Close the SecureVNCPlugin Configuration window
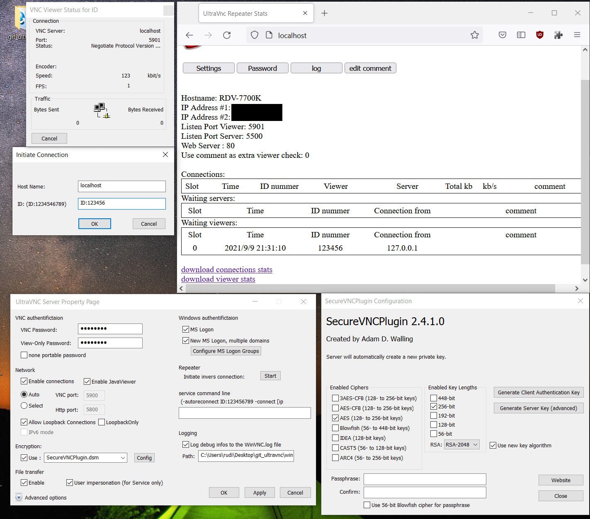 pos(580,301)
